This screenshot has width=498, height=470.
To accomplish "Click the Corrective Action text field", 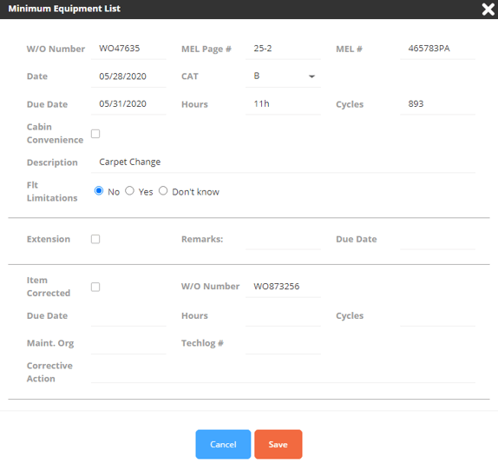I will click(283, 373).
